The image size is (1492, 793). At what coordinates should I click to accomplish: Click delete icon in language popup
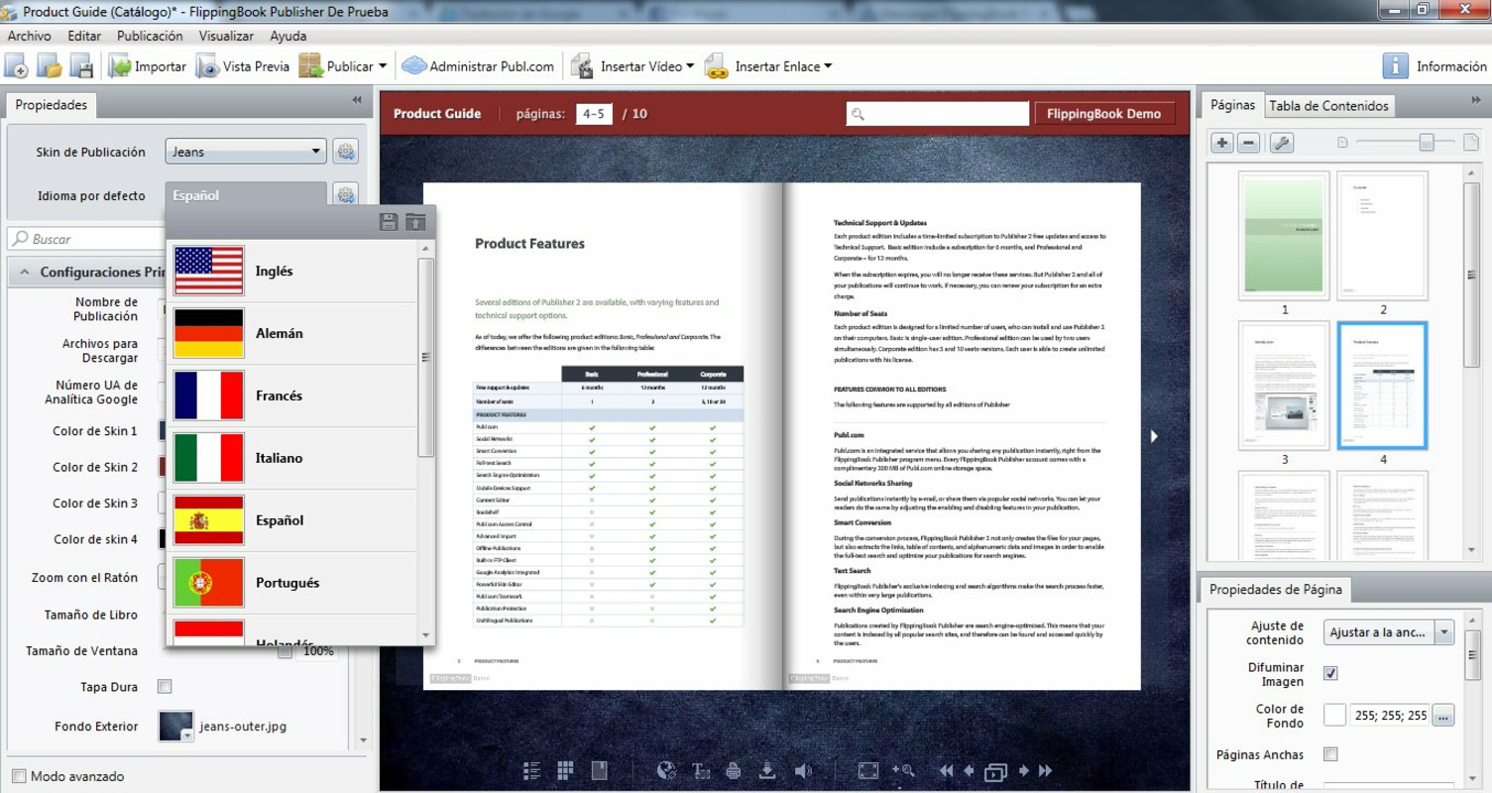point(415,222)
